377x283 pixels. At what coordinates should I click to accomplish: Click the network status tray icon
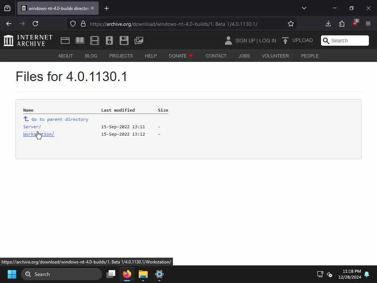(x=320, y=274)
